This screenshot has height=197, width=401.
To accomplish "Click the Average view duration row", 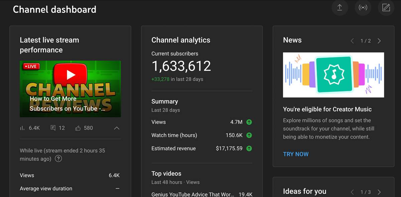I will [70, 189].
